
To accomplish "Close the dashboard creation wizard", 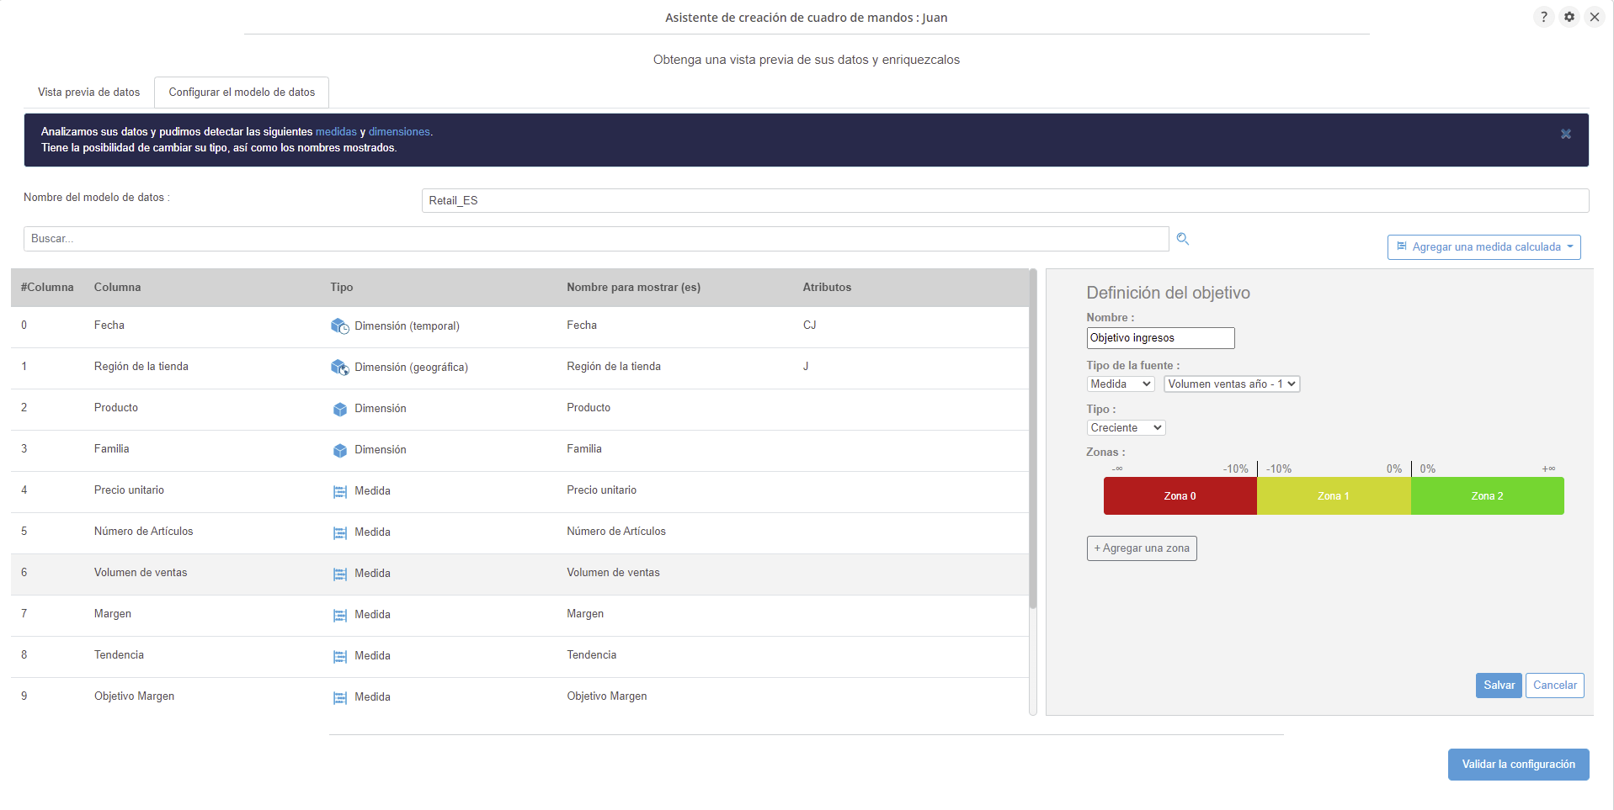I will click(x=1595, y=17).
